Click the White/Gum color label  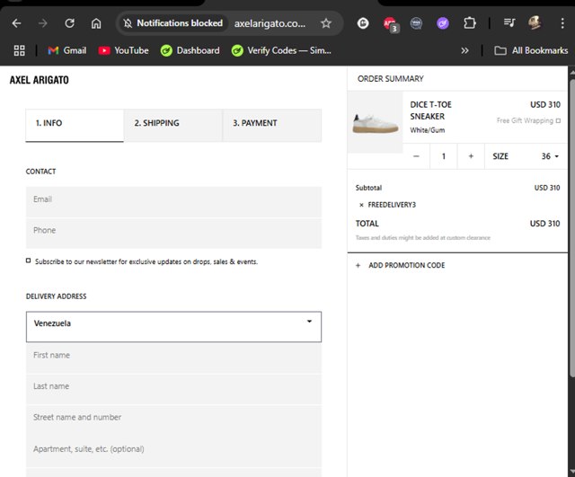[x=428, y=130]
